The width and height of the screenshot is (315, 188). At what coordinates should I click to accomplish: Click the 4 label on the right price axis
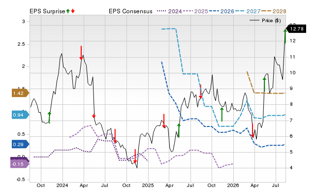[291, 167]
